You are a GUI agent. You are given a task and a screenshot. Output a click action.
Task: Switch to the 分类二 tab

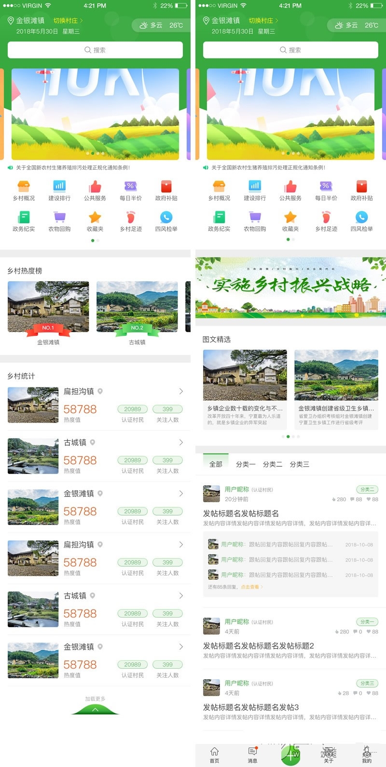(272, 464)
